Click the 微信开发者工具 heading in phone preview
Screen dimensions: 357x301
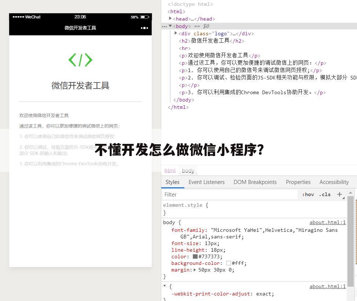click(80, 85)
